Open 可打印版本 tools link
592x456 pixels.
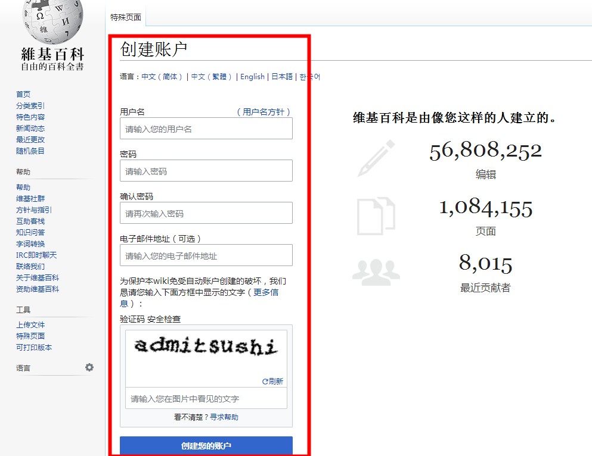coord(34,347)
